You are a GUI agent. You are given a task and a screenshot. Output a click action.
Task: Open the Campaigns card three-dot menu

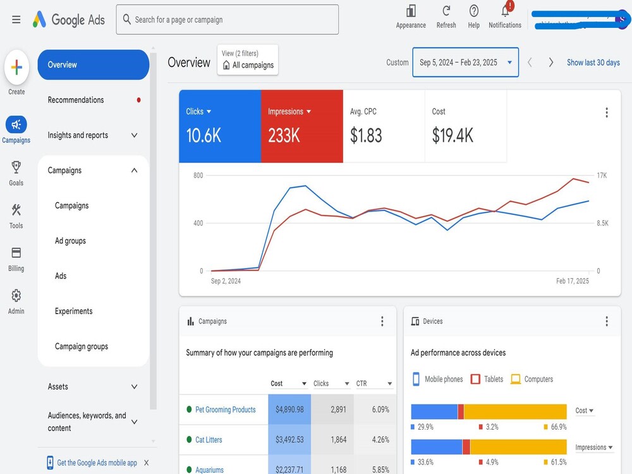pyautogui.click(x=382, y=321)
